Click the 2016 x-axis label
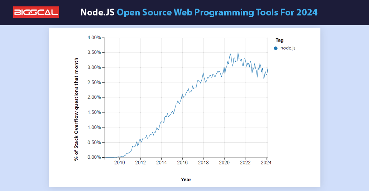 [182, 163]
